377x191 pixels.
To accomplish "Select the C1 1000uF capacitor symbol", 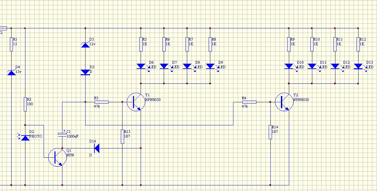I will point(62,135).
